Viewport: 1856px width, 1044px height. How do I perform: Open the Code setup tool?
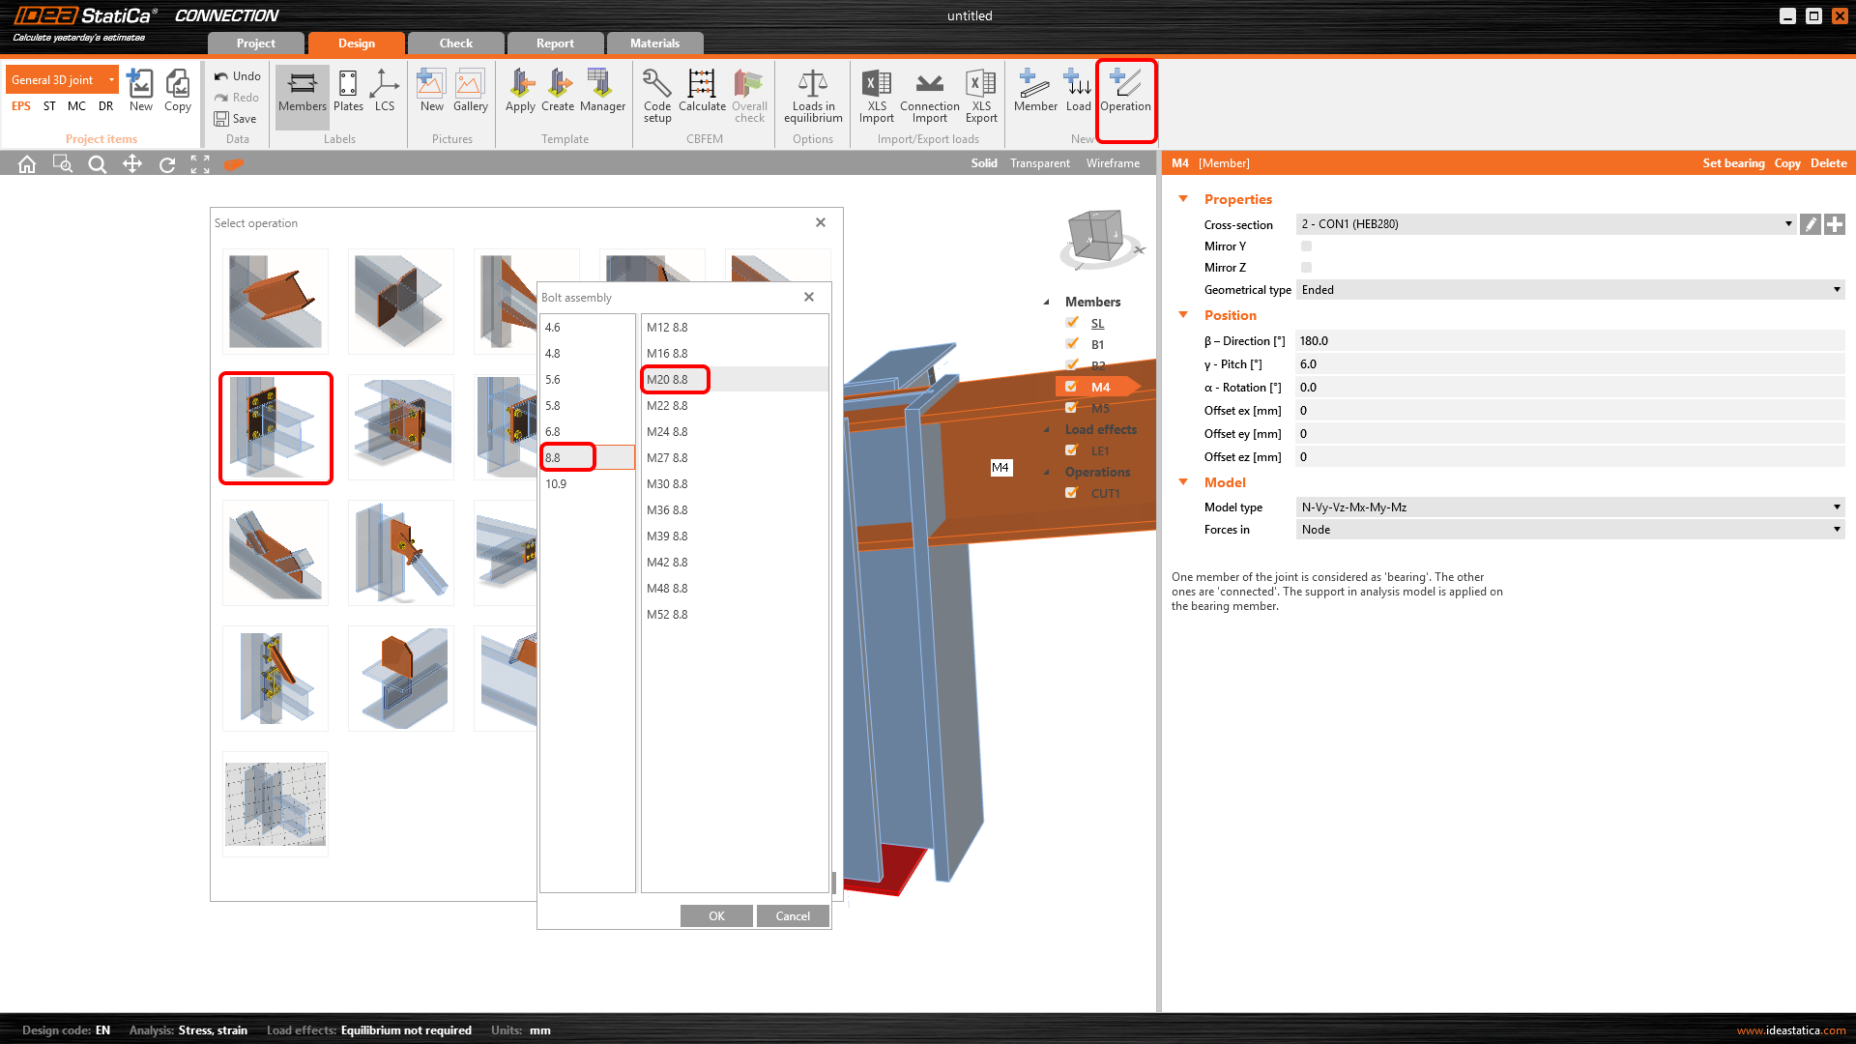pyautogui.click(x=657, y=94)
